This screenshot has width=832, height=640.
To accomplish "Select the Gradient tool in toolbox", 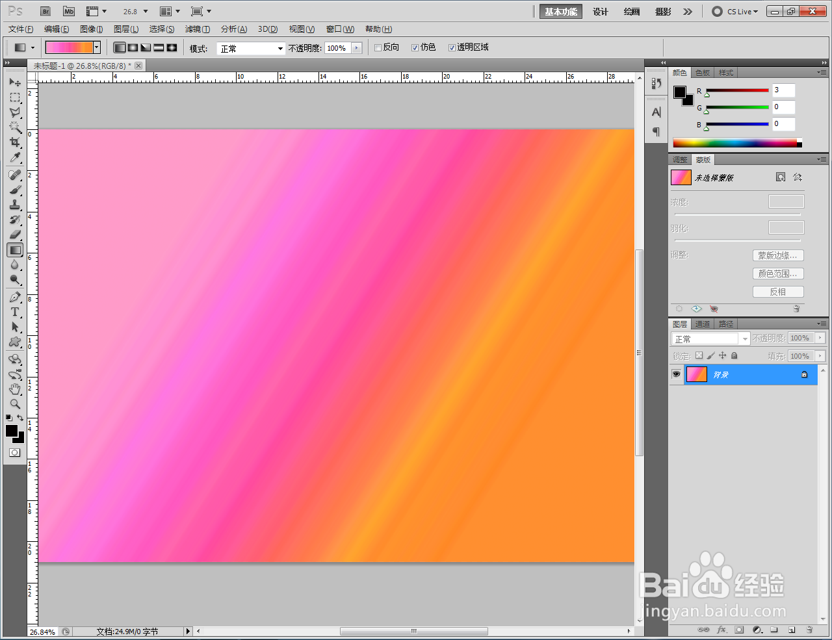I will [x=15, y=250].
